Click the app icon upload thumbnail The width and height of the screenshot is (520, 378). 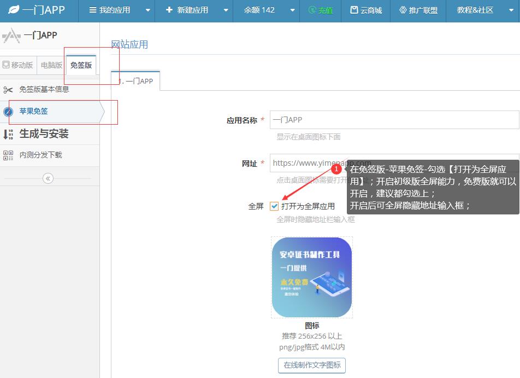point(312,277)
